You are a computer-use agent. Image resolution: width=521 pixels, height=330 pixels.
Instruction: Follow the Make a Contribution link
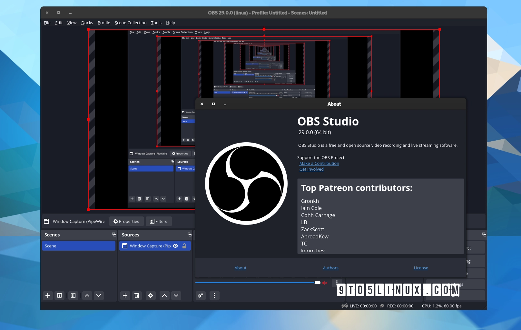pos(319,163)
